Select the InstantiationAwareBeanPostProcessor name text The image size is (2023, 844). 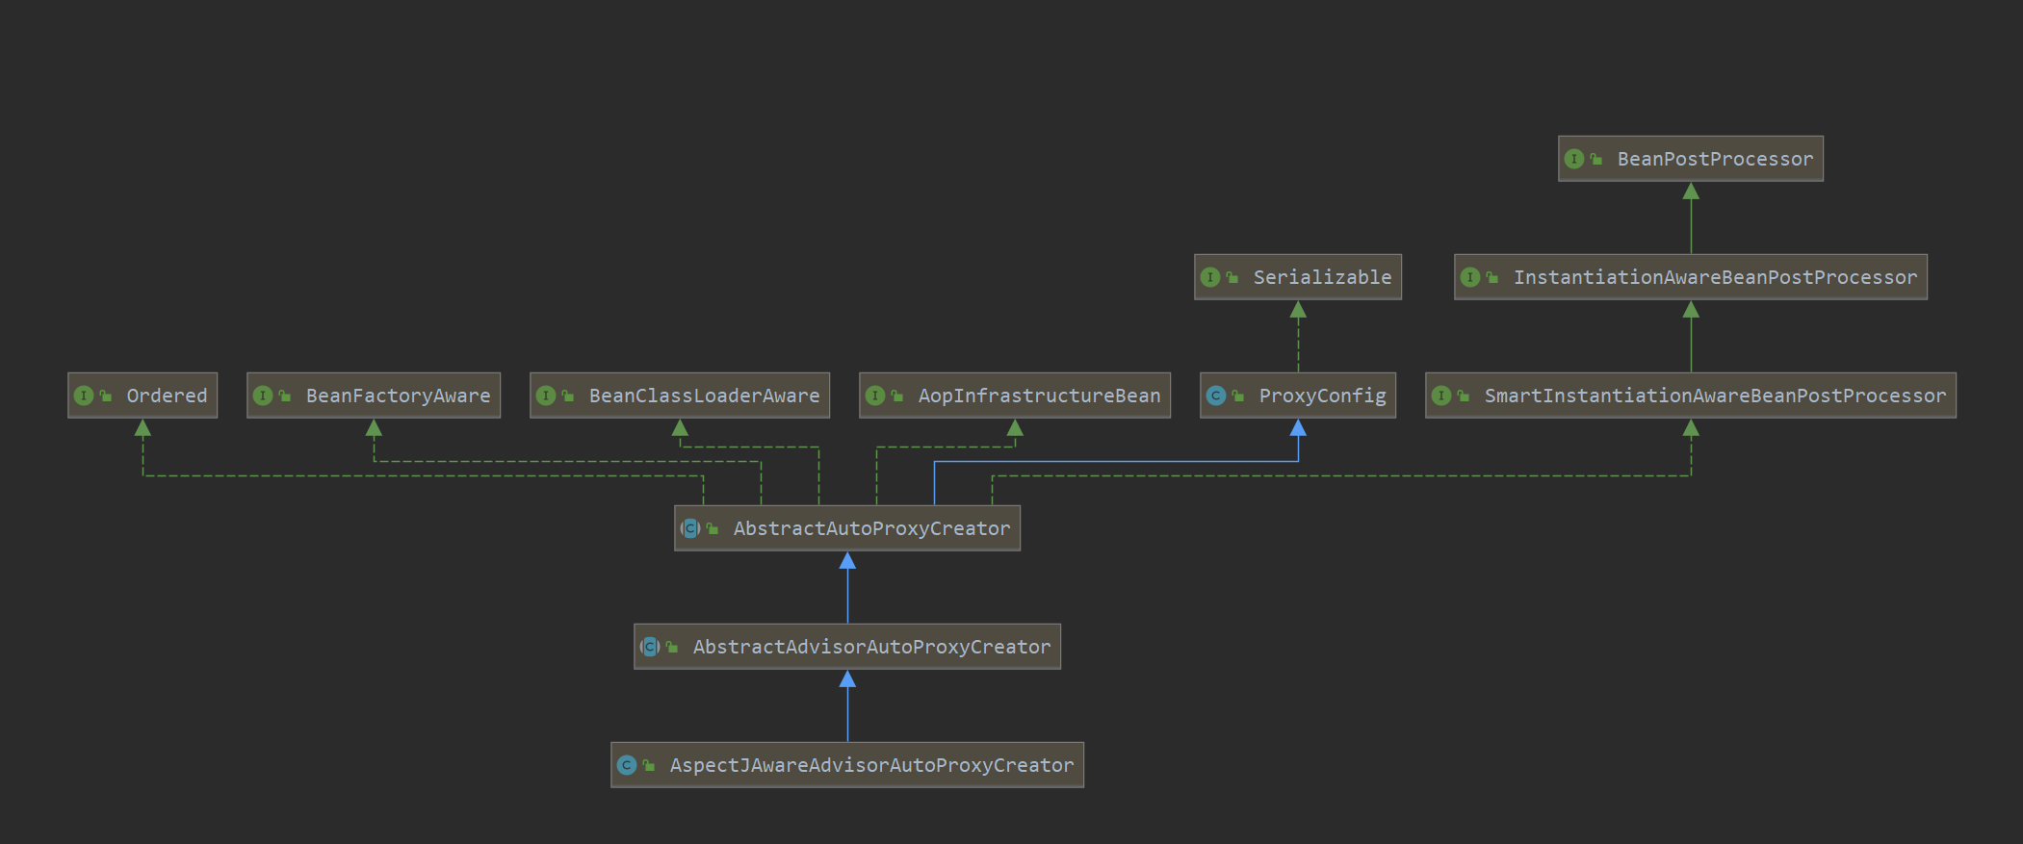click(1715, 277)
